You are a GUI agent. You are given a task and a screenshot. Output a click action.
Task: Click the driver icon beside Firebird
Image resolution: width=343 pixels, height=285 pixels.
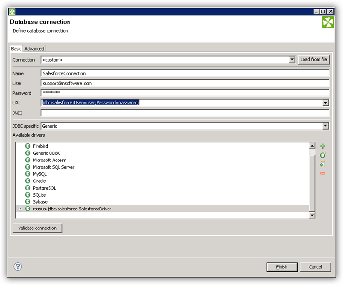pos(28,146)
